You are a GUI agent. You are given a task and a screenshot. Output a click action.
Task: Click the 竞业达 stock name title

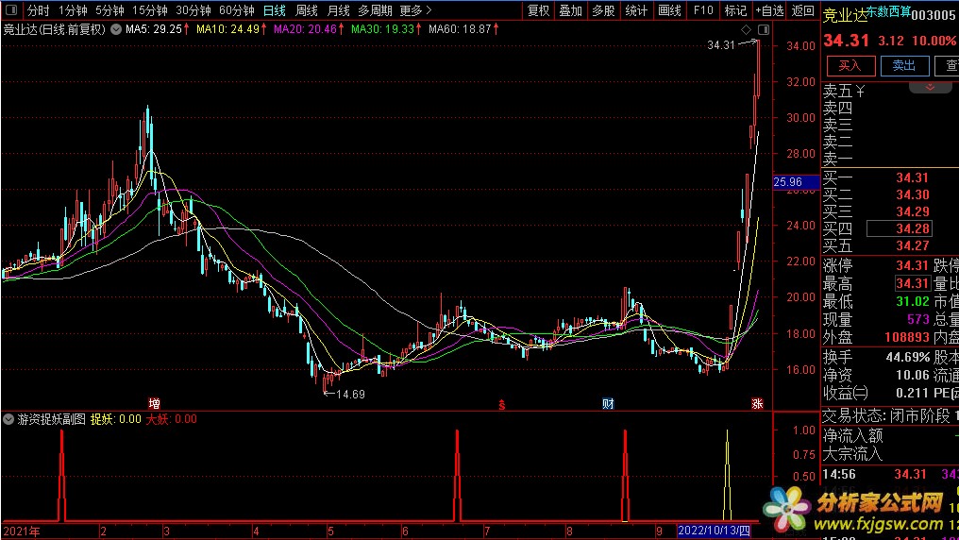coord(845,15)
